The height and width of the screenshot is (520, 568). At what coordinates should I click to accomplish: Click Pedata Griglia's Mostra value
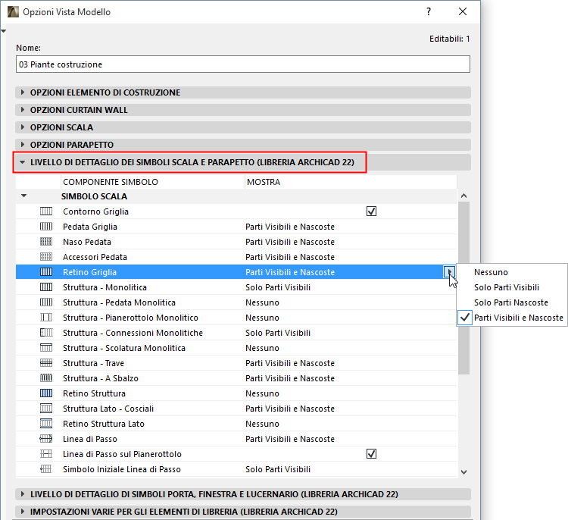290,227
